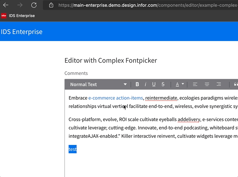Open the e-commerce action-items link

[x=115, y=98]
